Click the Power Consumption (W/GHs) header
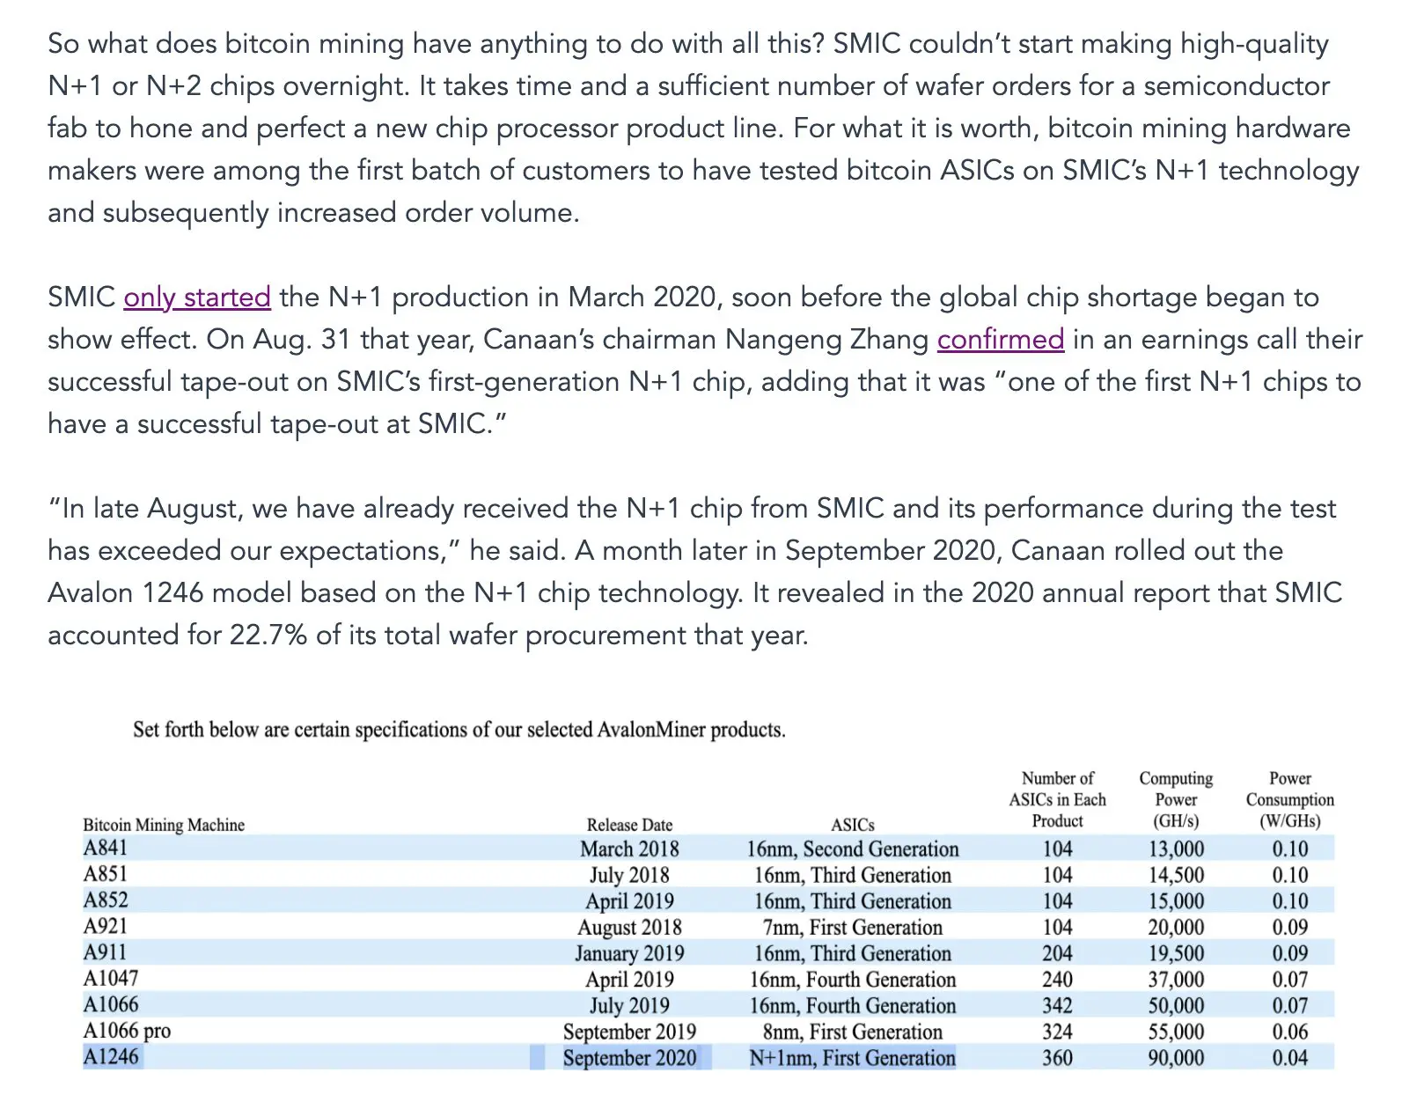 click(x=1289, y=800)
